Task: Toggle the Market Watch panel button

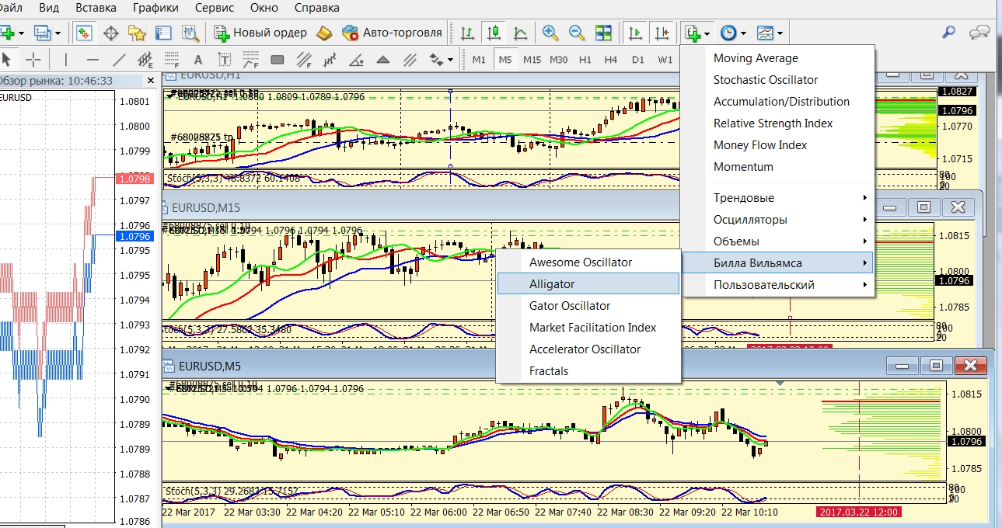Action: (84, 33)
